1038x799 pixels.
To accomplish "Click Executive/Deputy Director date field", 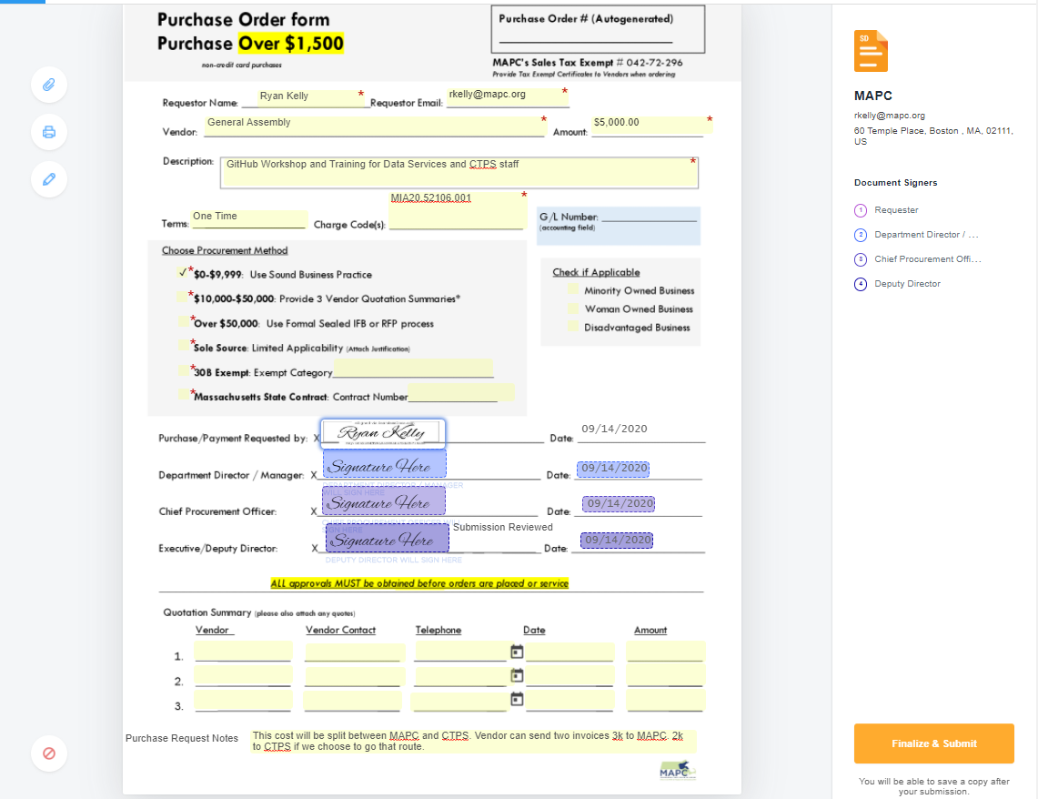I will point(616,541).
